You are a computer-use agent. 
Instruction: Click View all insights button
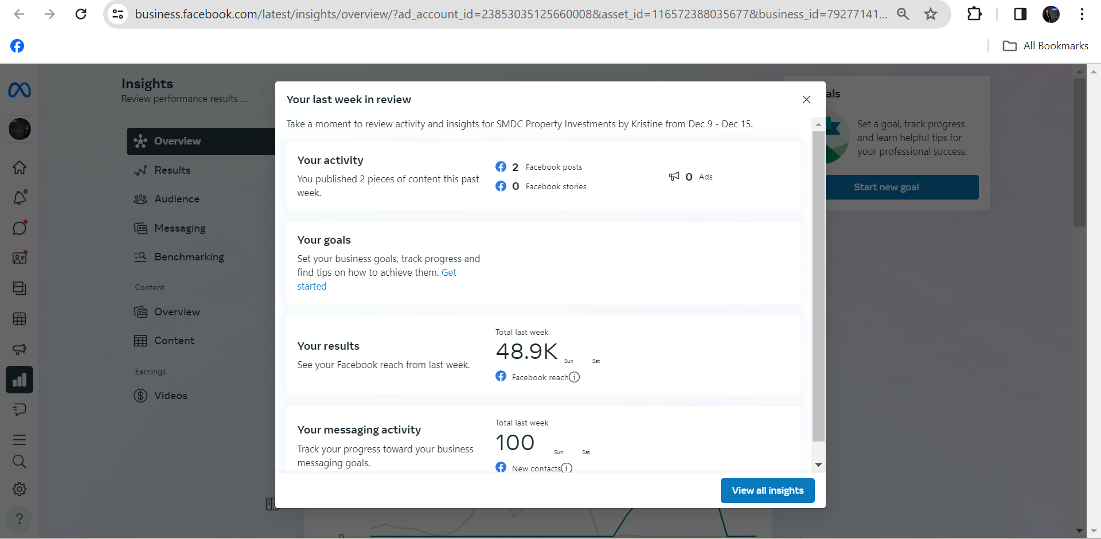click(x=767, y=490)
